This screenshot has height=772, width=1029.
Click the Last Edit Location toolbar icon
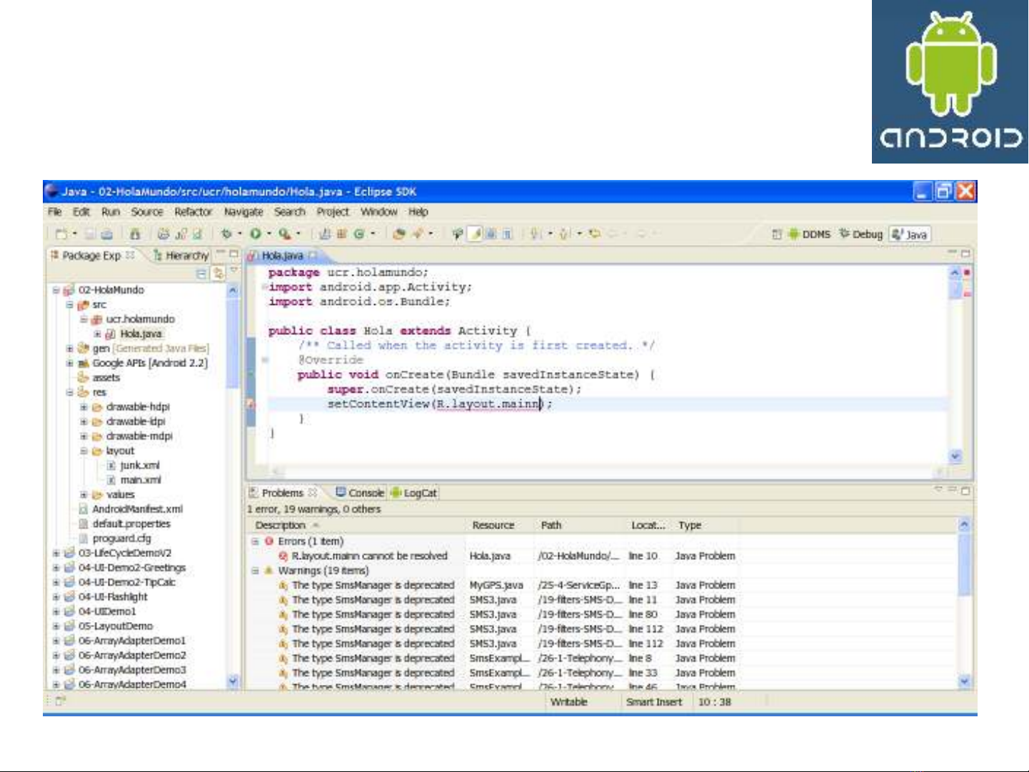[594, 234]
